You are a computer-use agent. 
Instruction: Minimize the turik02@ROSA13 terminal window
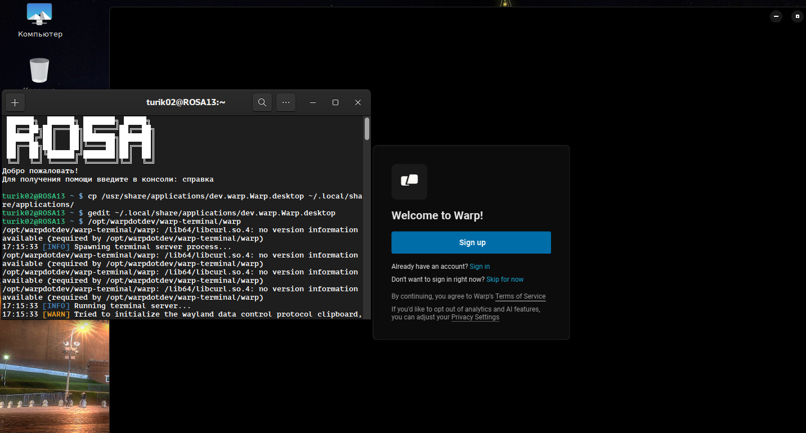pos(313,102)
